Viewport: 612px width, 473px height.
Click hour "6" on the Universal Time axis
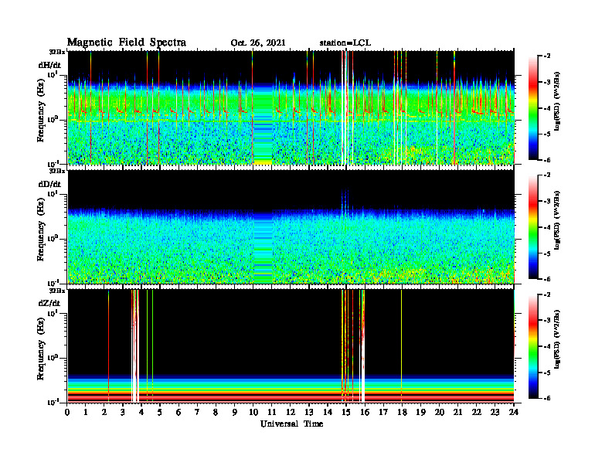click(x=178, y=413)
